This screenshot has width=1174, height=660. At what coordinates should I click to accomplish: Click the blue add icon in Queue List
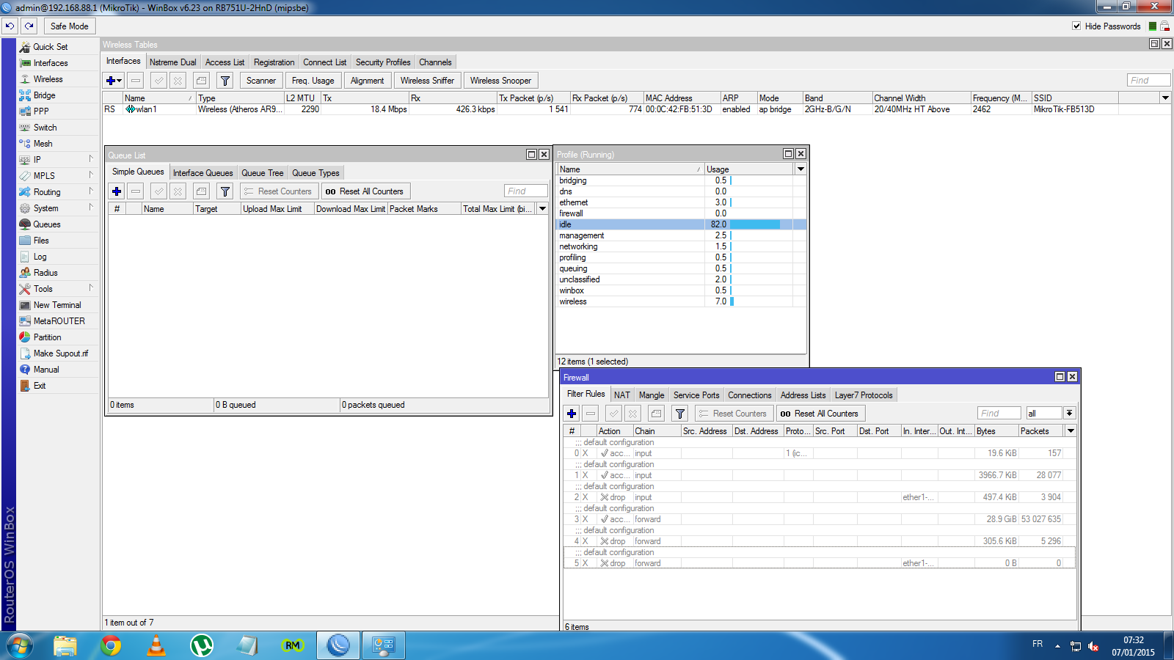tap(117, 191)
